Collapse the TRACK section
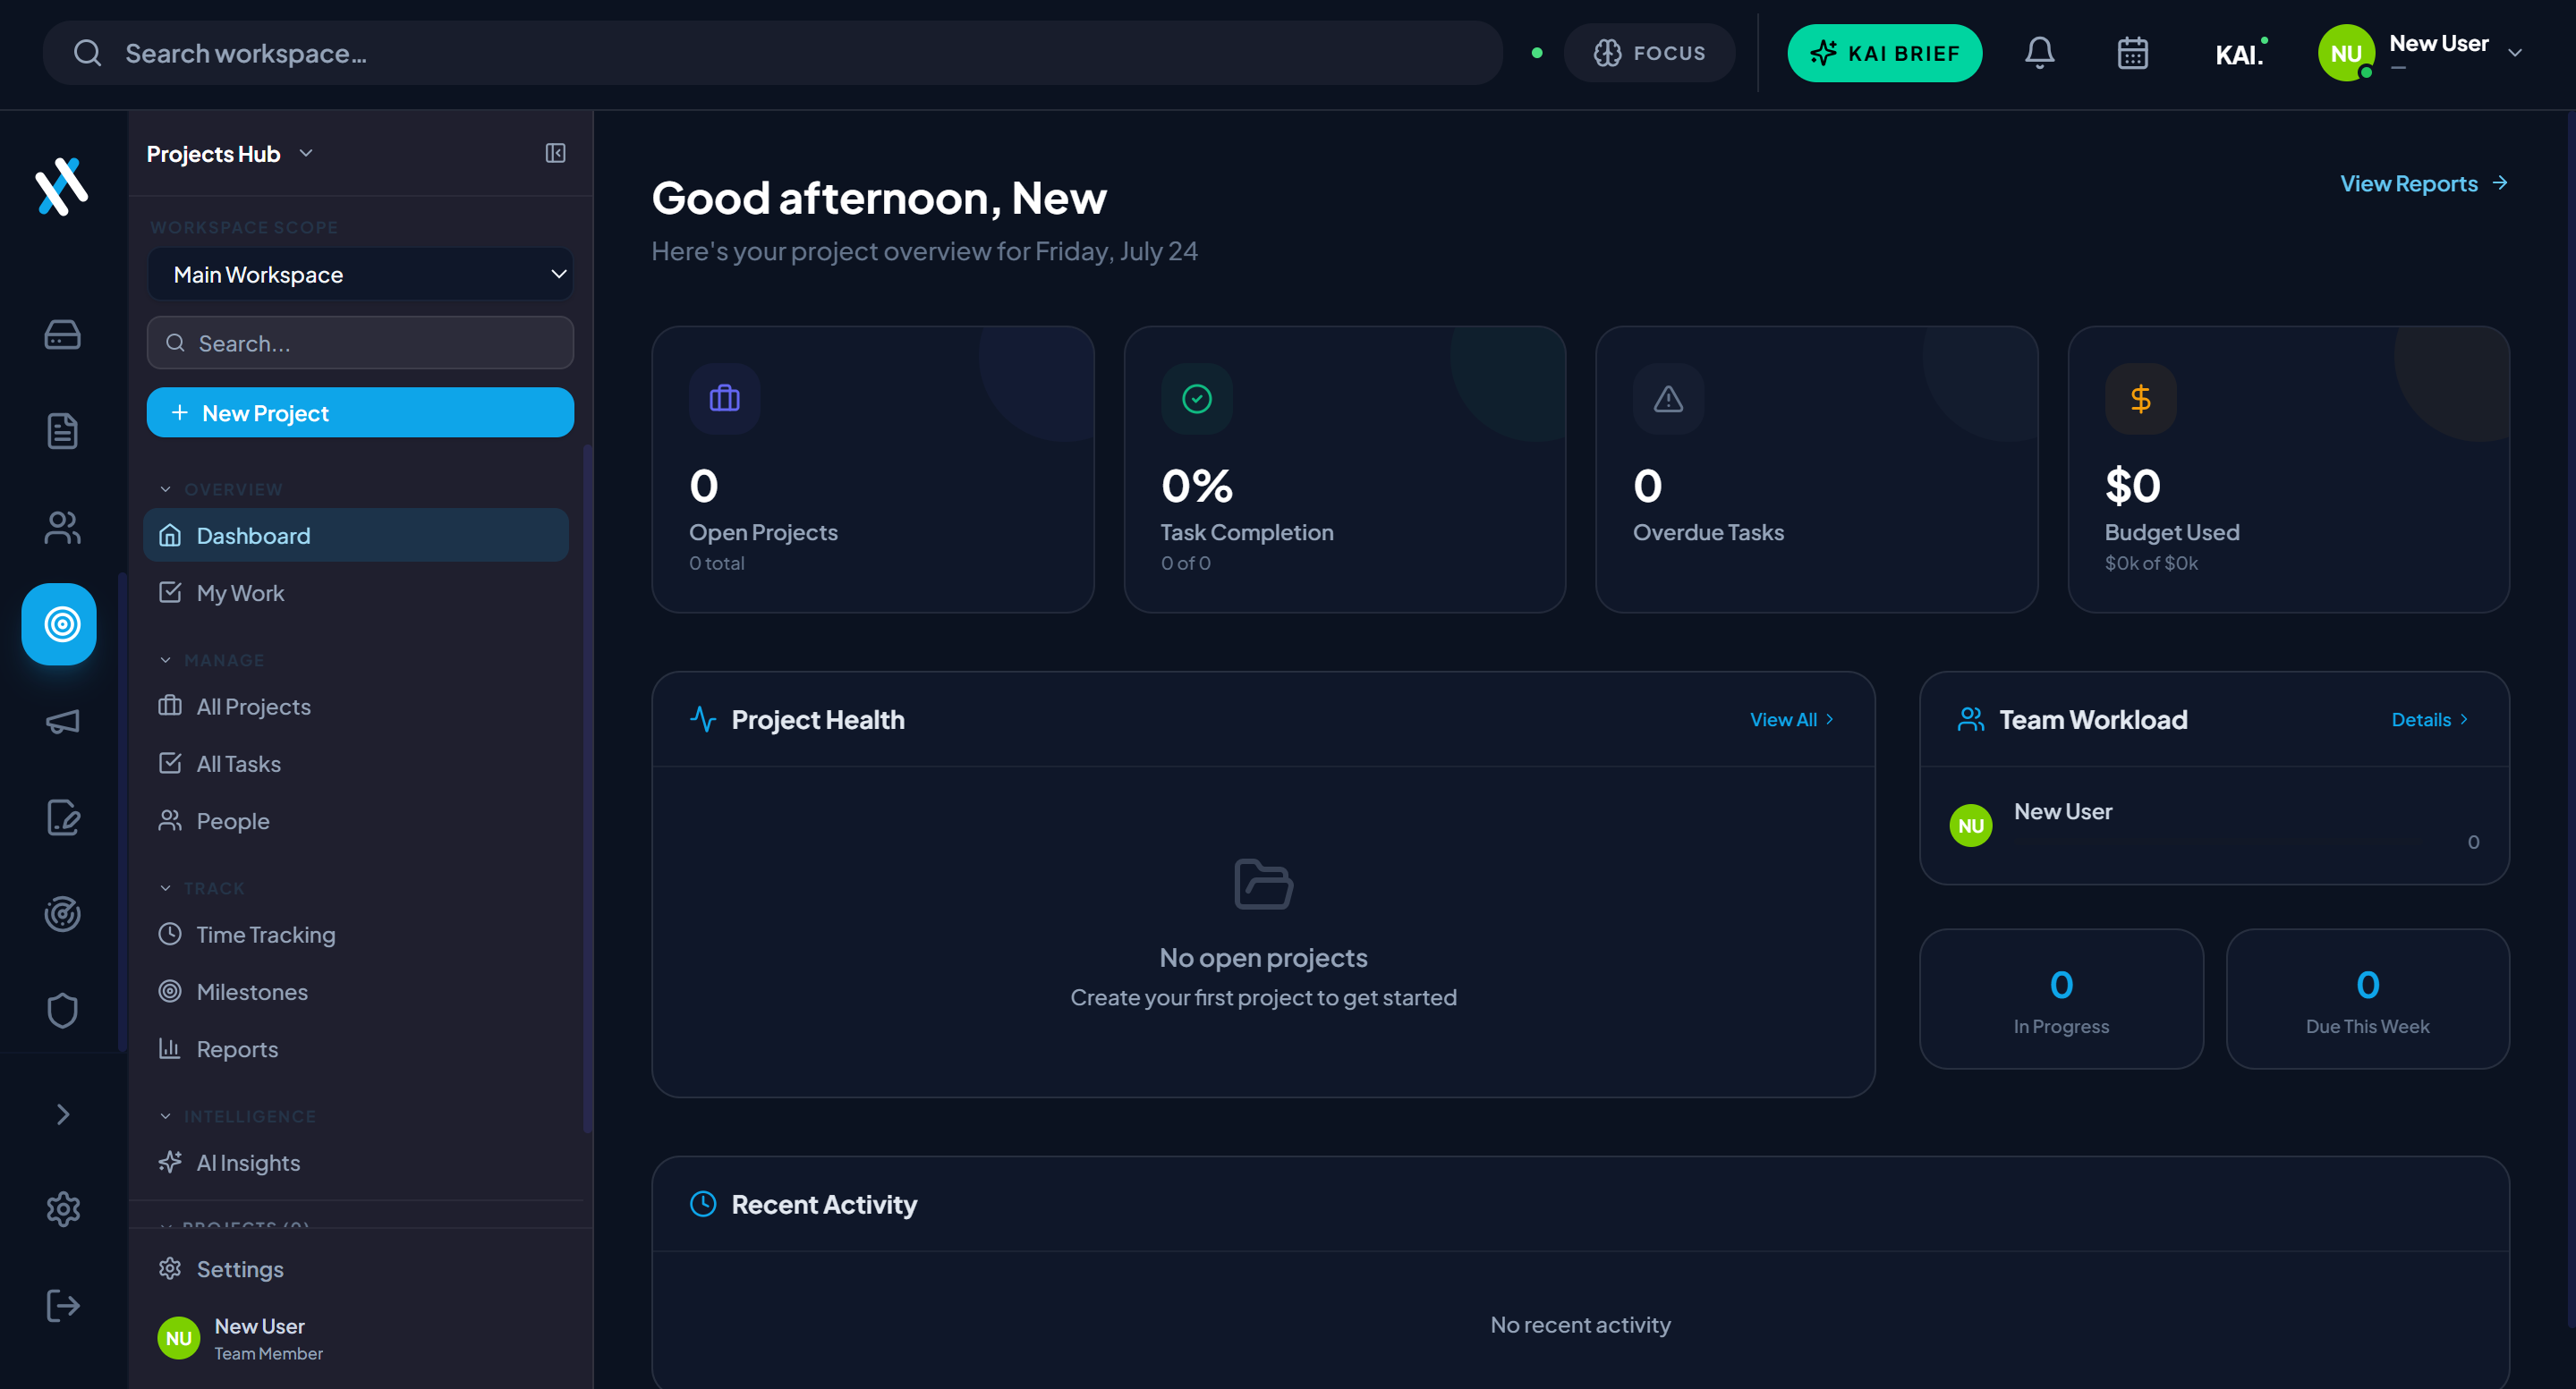Image resolution: width=2576 pixels, height=1389 pixels. (x=202, y=888)
